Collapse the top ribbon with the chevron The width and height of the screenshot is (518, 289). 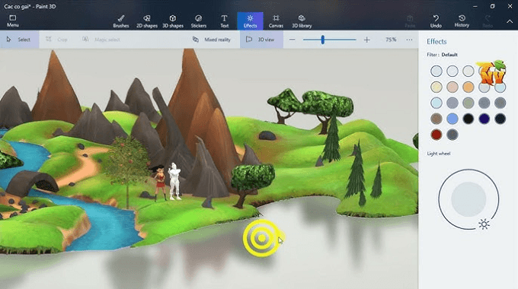tap(510, 21)
